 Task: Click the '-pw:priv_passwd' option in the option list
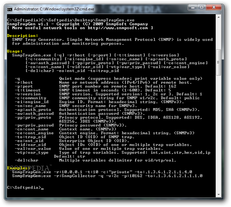click(x=34, y=125)
